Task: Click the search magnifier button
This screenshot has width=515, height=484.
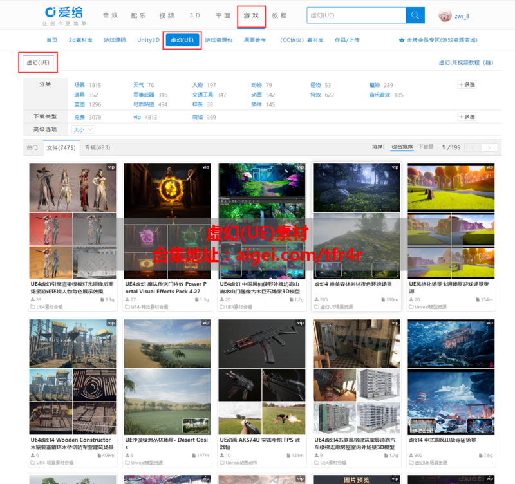Action: (415, 15)
